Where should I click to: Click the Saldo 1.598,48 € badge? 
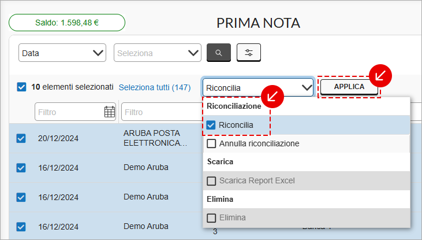coord(67,23)
